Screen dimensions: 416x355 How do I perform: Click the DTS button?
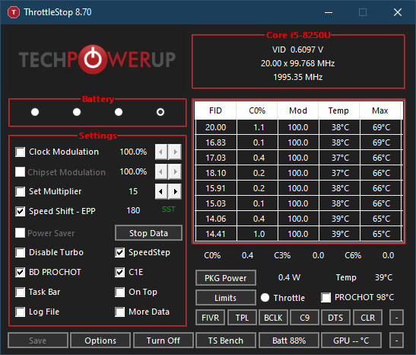coord(335,318)
